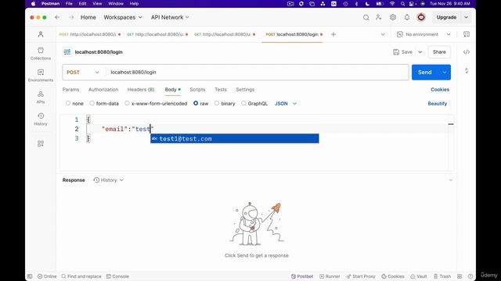Open the configure workspace sidebar icon
The height and width of the screenshot is (281, 501).
pyautogui.click(x=41, y=144)
